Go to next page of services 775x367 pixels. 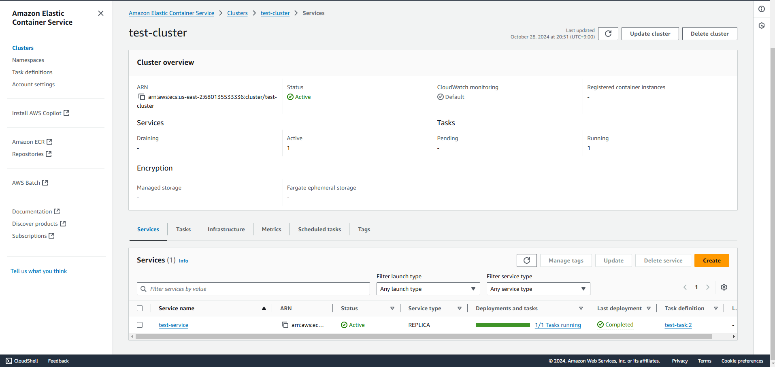coord(708,287)
